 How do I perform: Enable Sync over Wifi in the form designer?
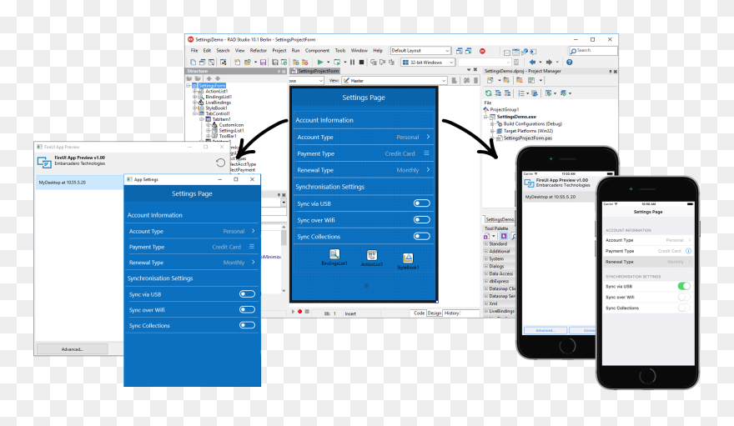coord(422,220)
